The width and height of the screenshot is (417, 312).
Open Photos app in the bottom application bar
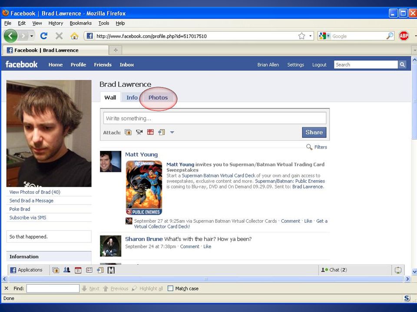pyautogui.click(x=56, y=270)
